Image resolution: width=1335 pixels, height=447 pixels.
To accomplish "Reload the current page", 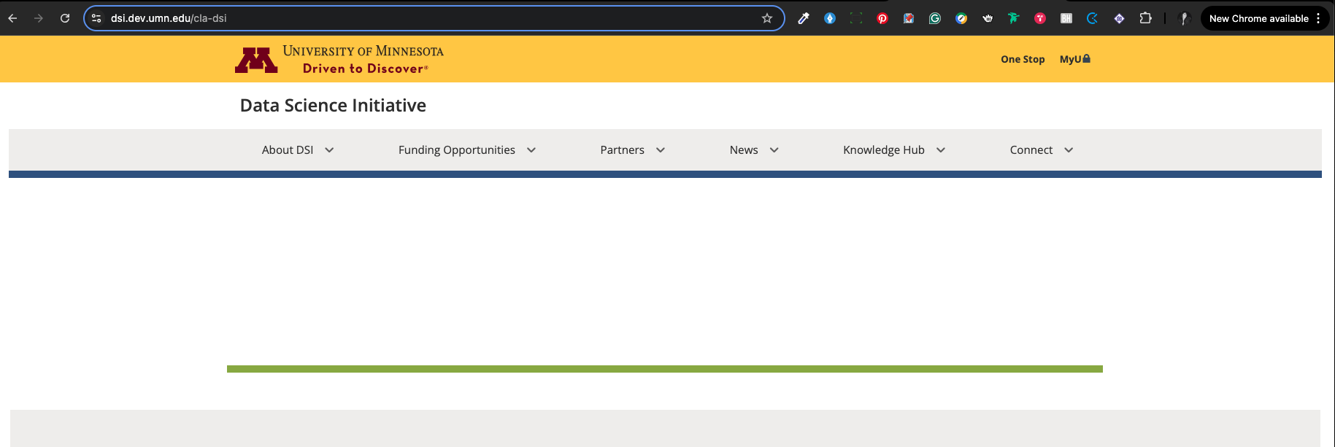I will point(65,18).
